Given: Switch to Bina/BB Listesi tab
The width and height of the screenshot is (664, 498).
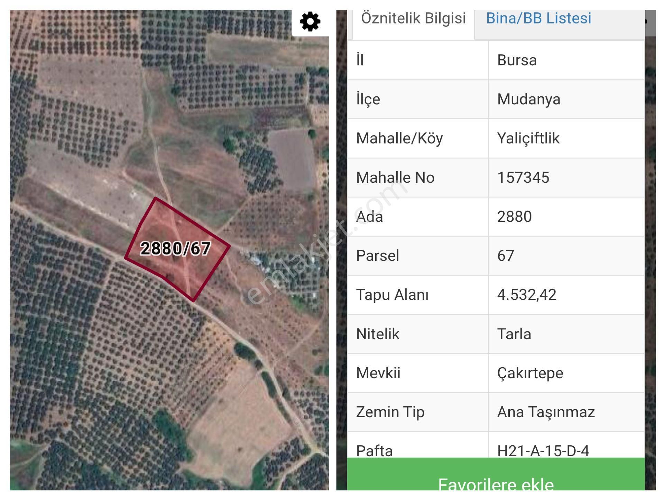Looking at the screenshot, I should pos(538,18).
